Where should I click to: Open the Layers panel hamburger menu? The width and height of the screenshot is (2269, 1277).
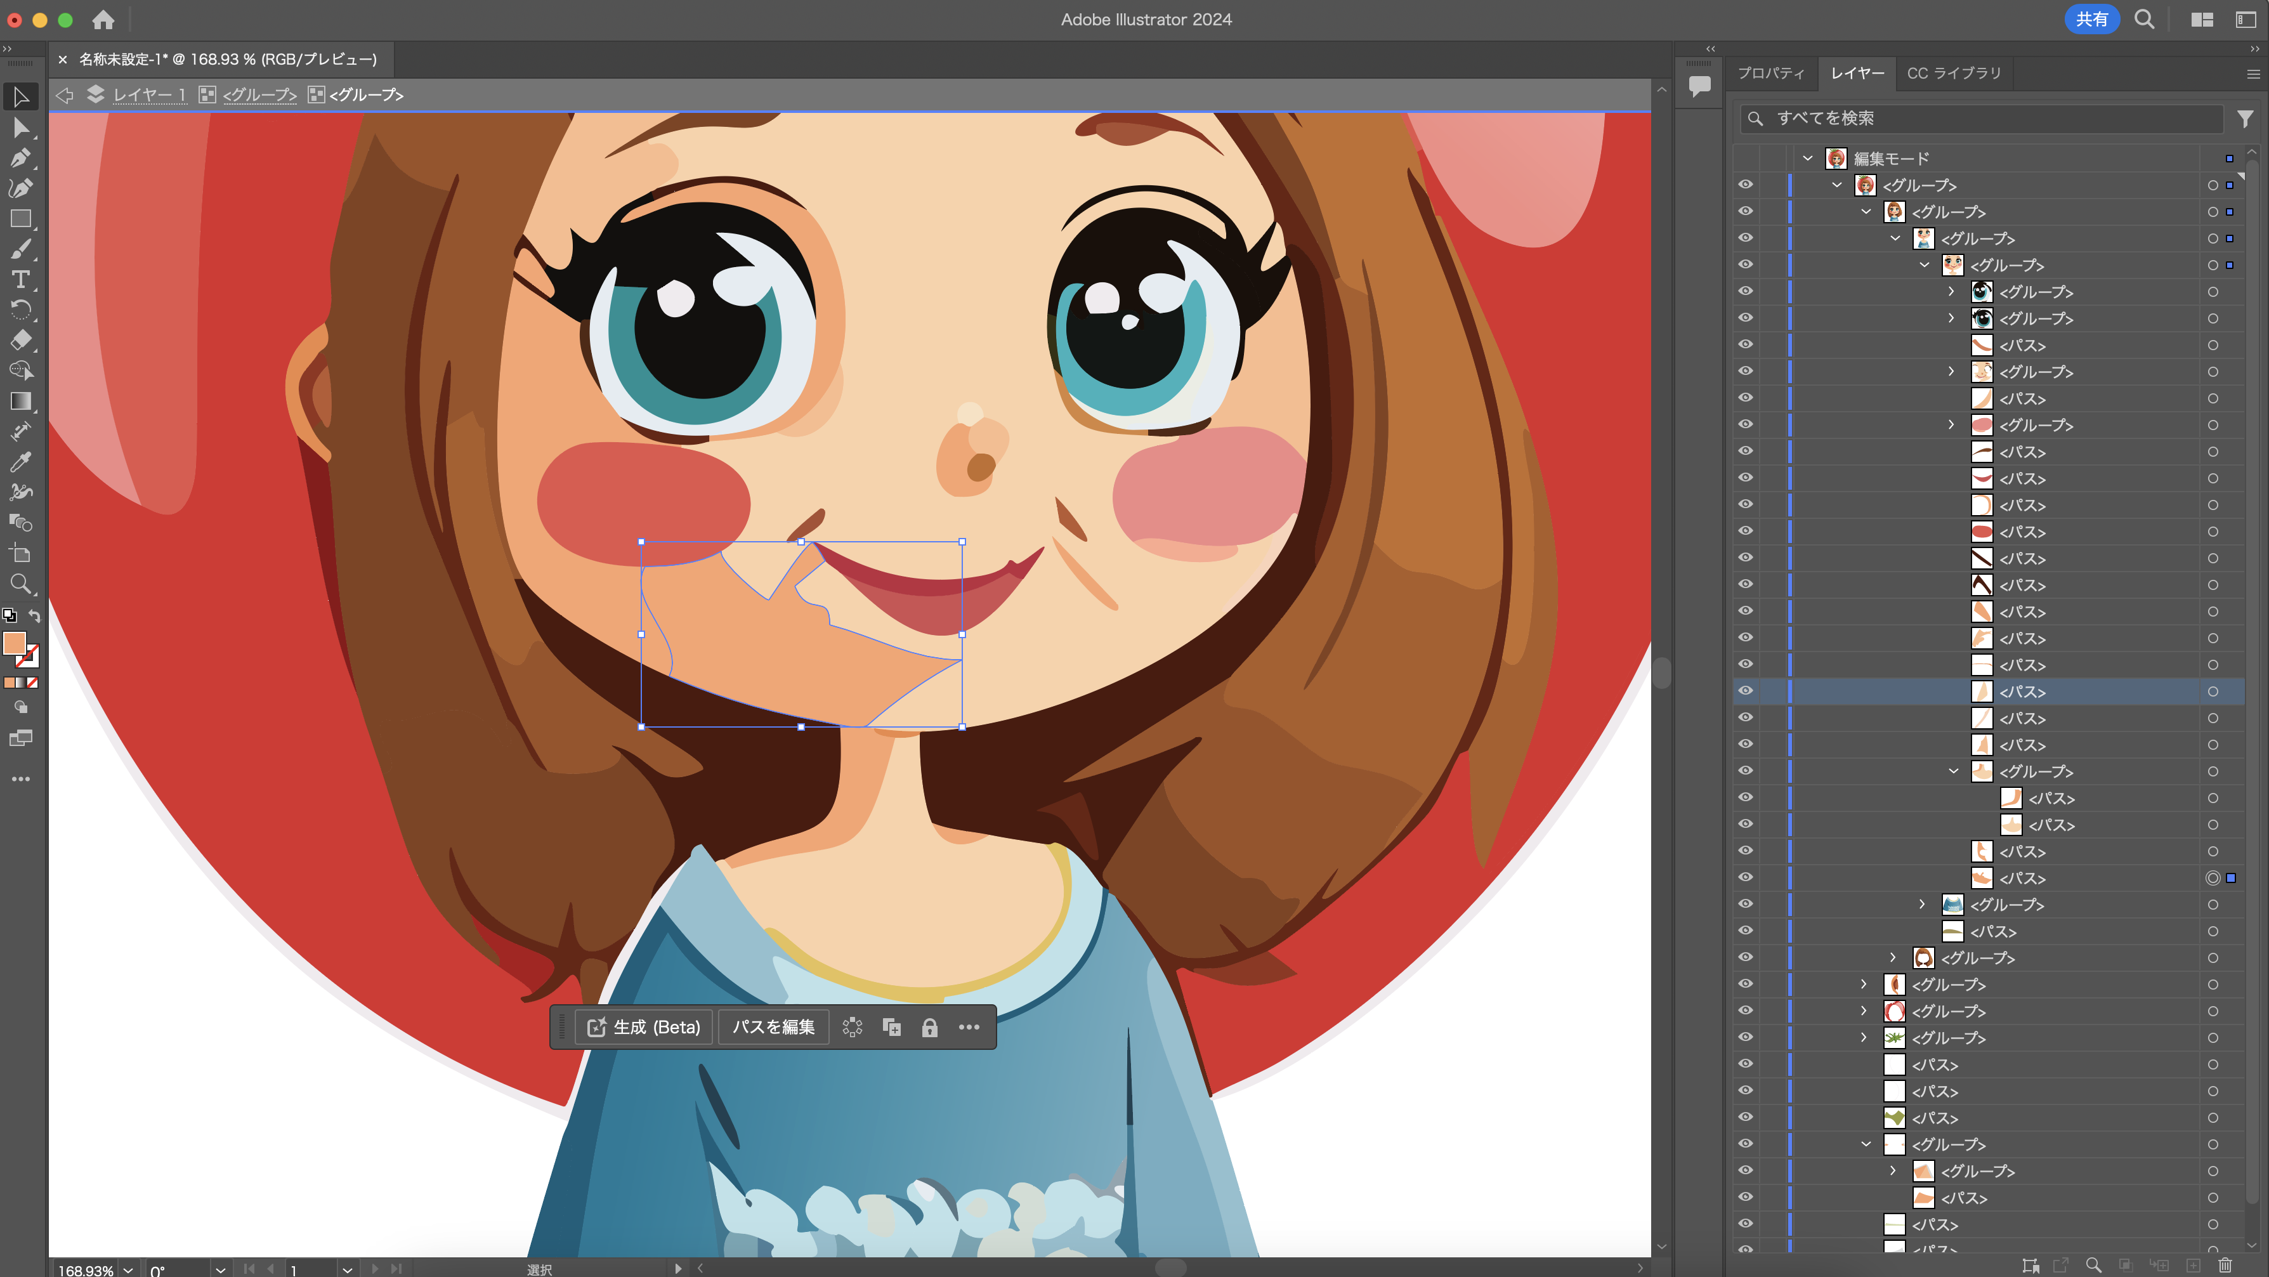(x=2253, y=74)
